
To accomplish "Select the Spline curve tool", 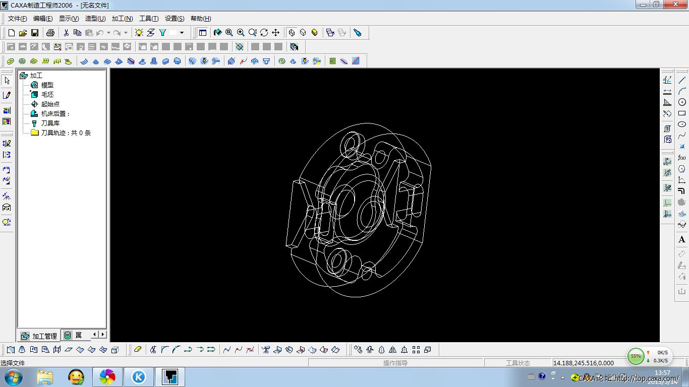I will pos(682,136).
